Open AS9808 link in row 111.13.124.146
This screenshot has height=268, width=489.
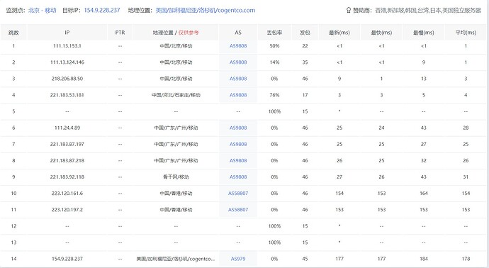(238, 62)
